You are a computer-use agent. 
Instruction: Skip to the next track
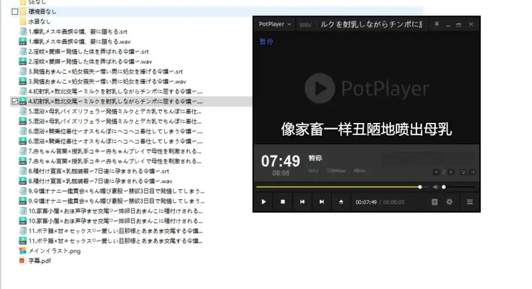321,202
